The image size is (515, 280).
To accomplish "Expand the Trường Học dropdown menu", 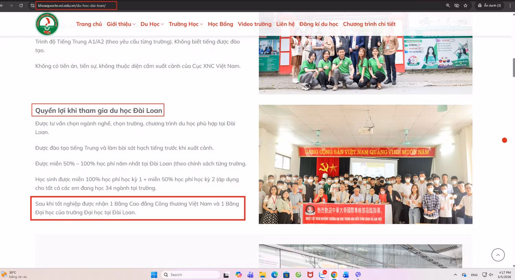I will pos(186,24).
